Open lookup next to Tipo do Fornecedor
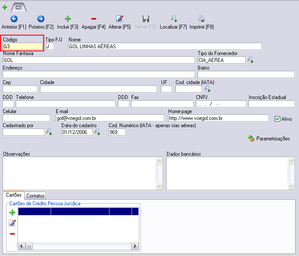Viewport: 299px width, 256px height. tap(250, 60)
